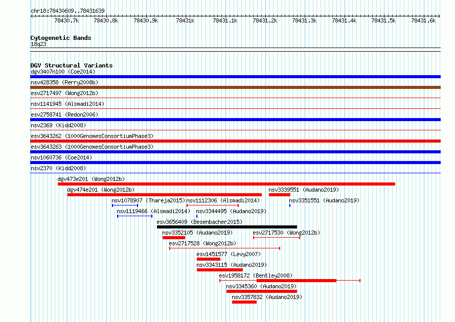Image resolution: width=455 pixels, height=322 pixels.
Task: Select the red esv2717530 interval glyph
Action: (x=277, y=238)
